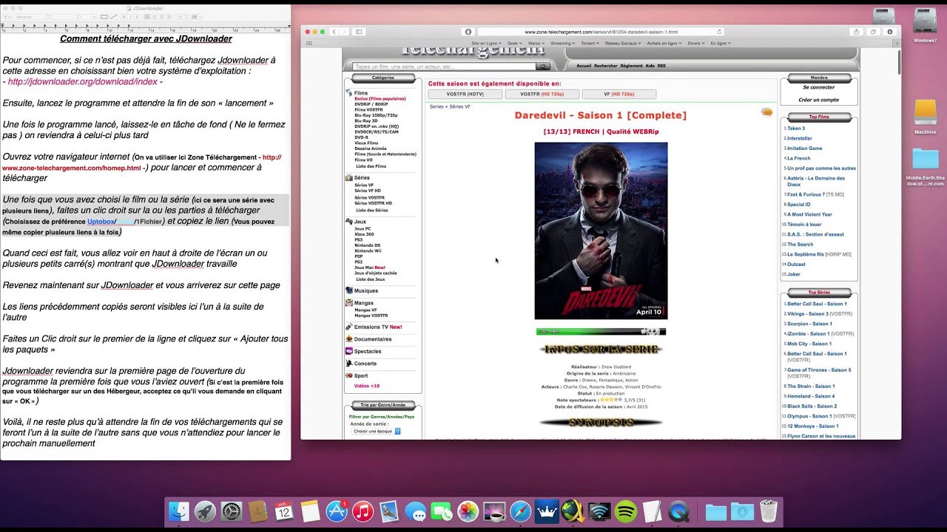Viewport: 947px width, 532px height.
Task: Open the Site en Ligne bookmarks menu
Action: (x=487, y=44)
